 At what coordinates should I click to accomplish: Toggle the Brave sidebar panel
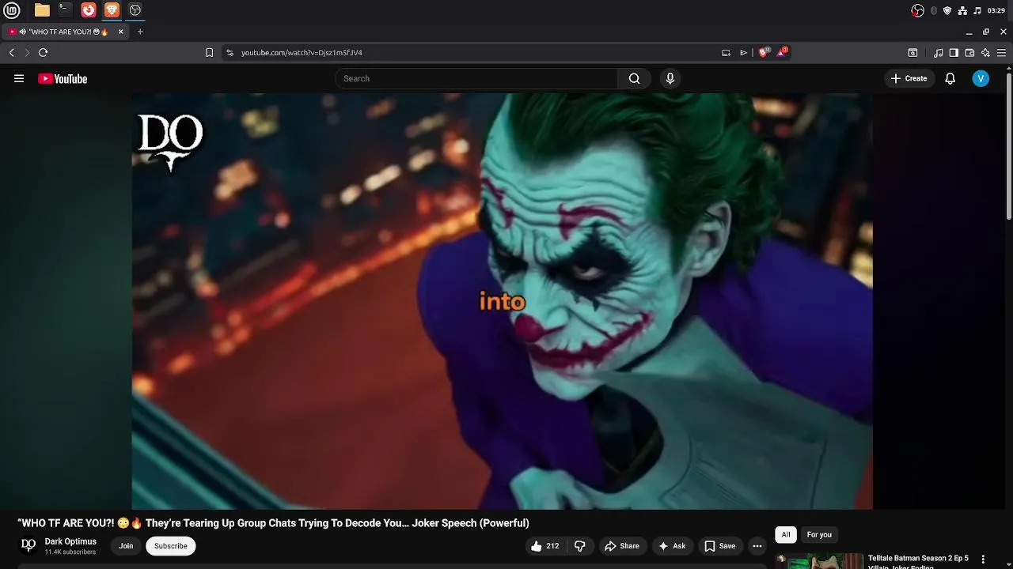(954, 52)
